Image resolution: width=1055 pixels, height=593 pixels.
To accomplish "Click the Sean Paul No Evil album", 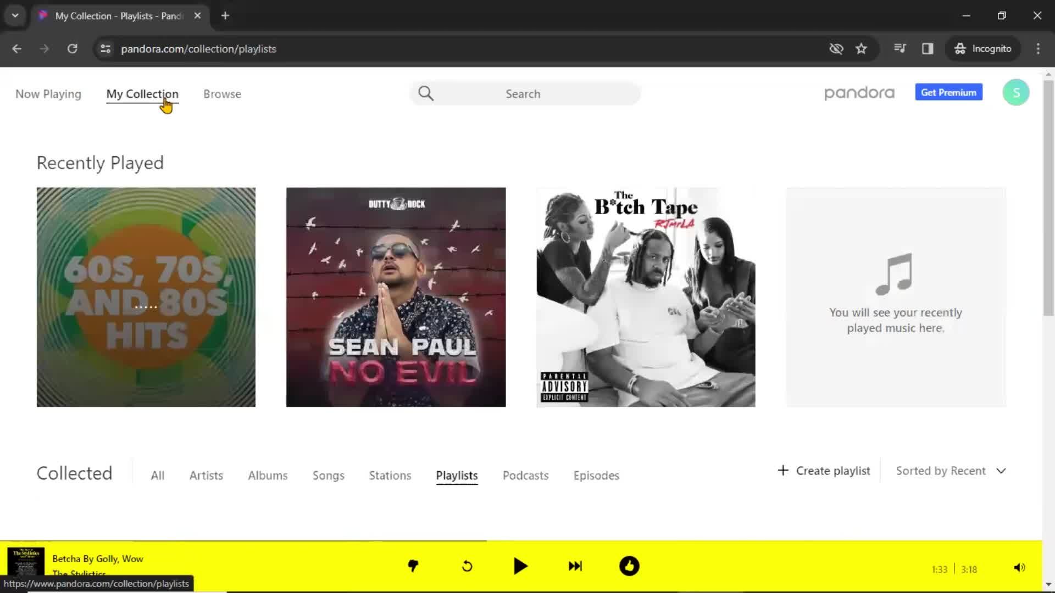I will (x=396, y=297).
